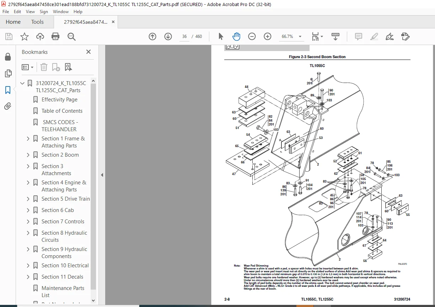
Task: Click the Save file icon
Action: pyautogui.click(x=9, y=37)
